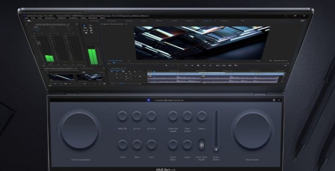
Task: Adjust the System Volume vertical slider
Action: tap(216, 130)
